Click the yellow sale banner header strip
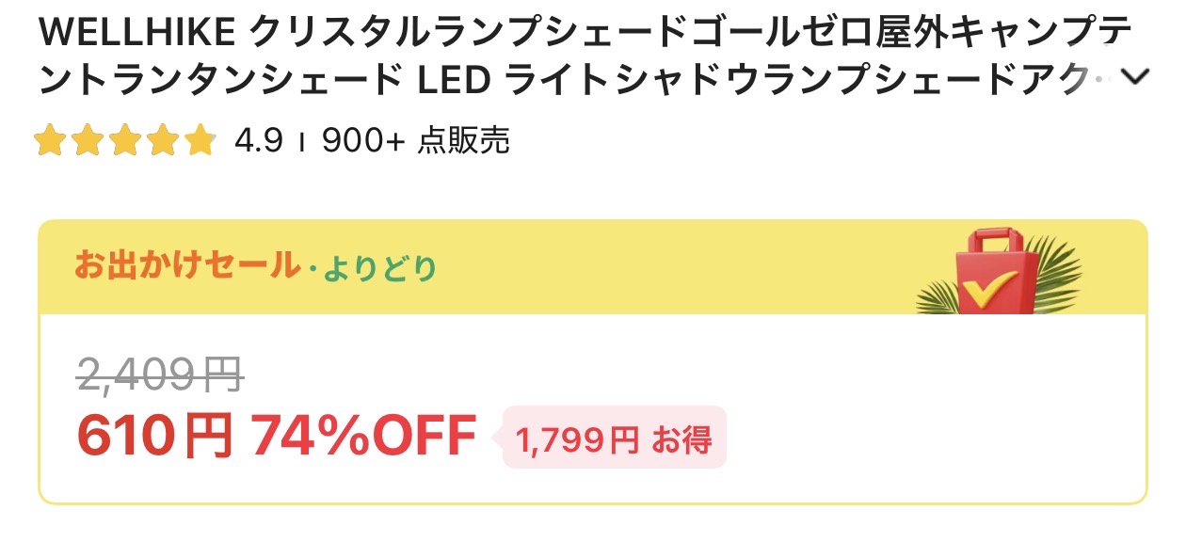The width and height of the screenshot is (1186, 542). (x=593, y=267)
